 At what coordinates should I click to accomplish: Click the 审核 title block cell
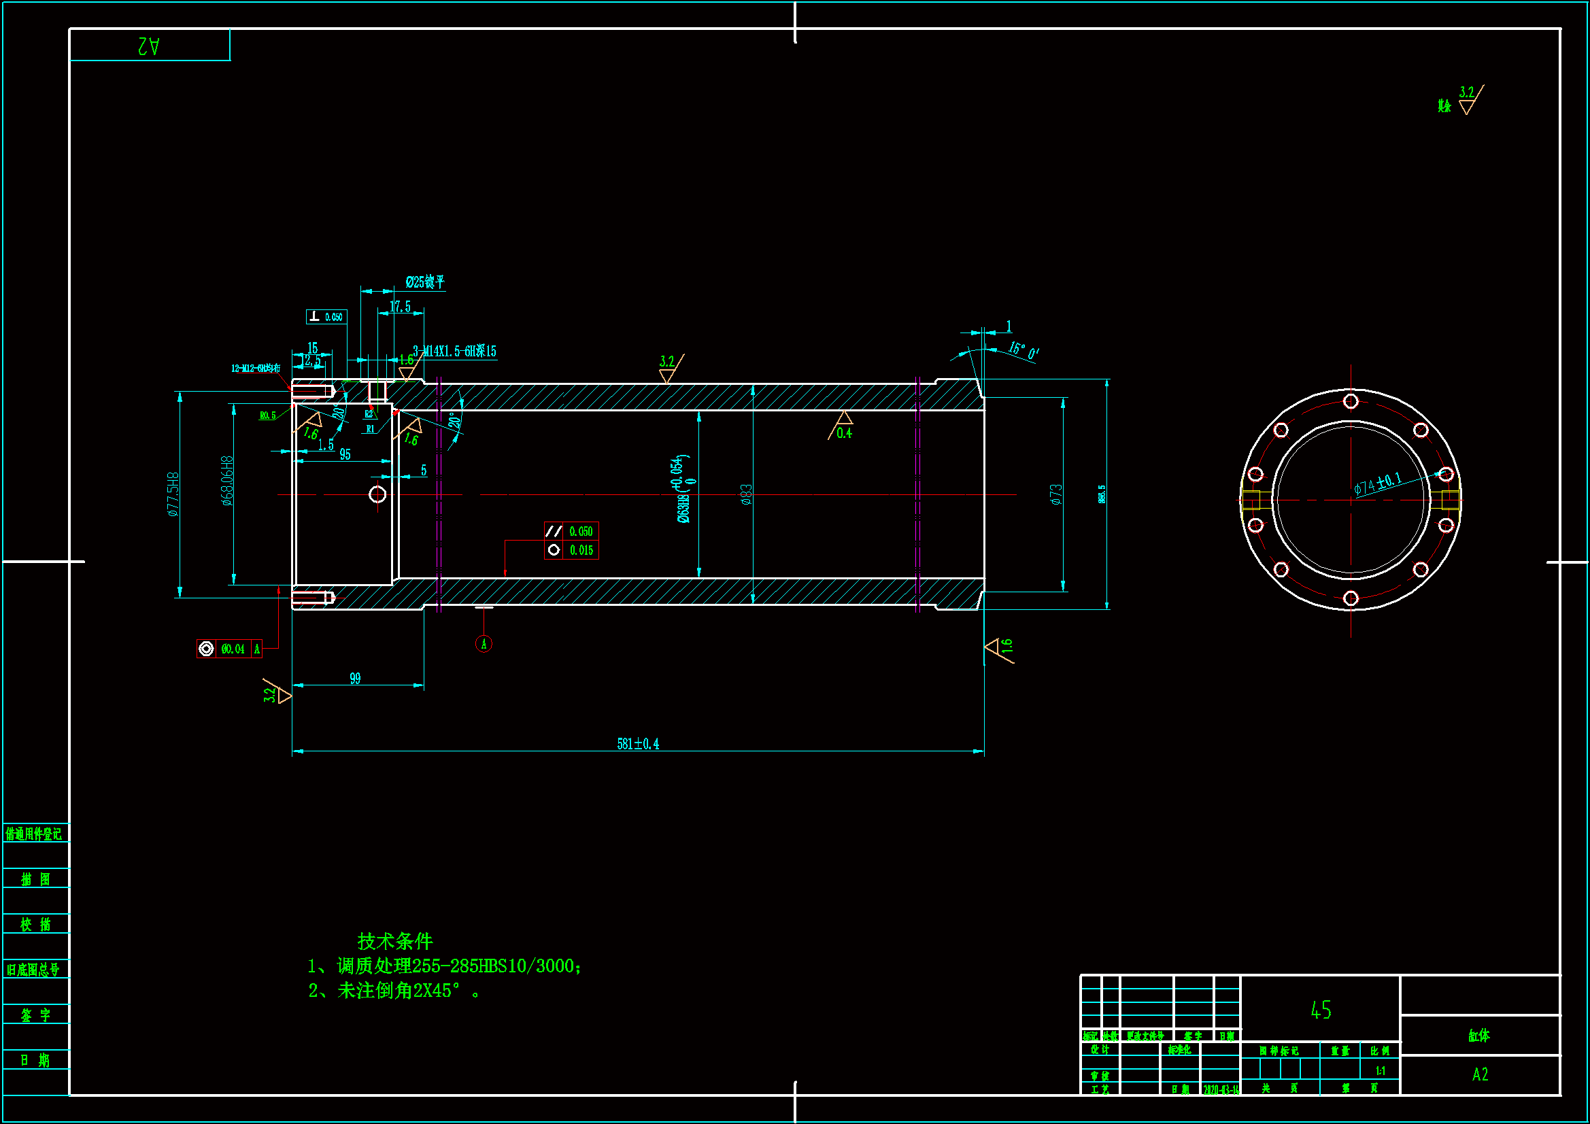(1100, 1076)
